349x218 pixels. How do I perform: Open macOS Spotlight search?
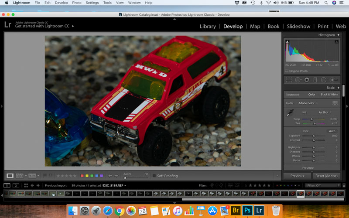click(x=326, y=3)
